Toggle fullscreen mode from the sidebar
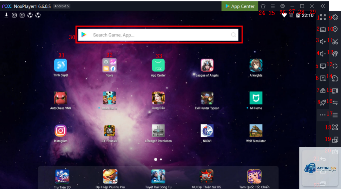 point(323,17)
